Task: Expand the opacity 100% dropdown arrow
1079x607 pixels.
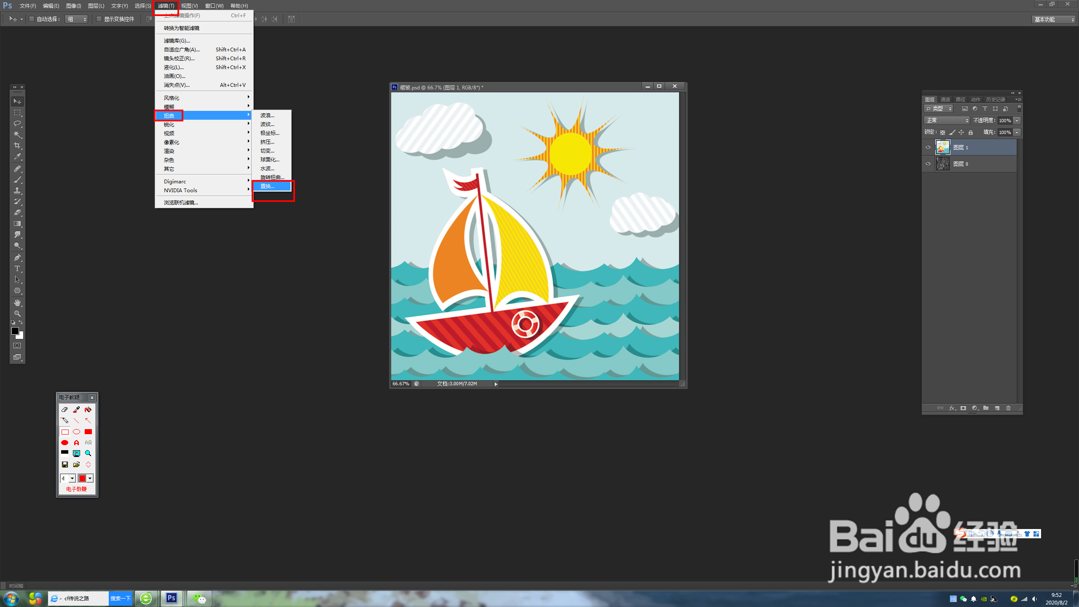Action: point(1017,121)
